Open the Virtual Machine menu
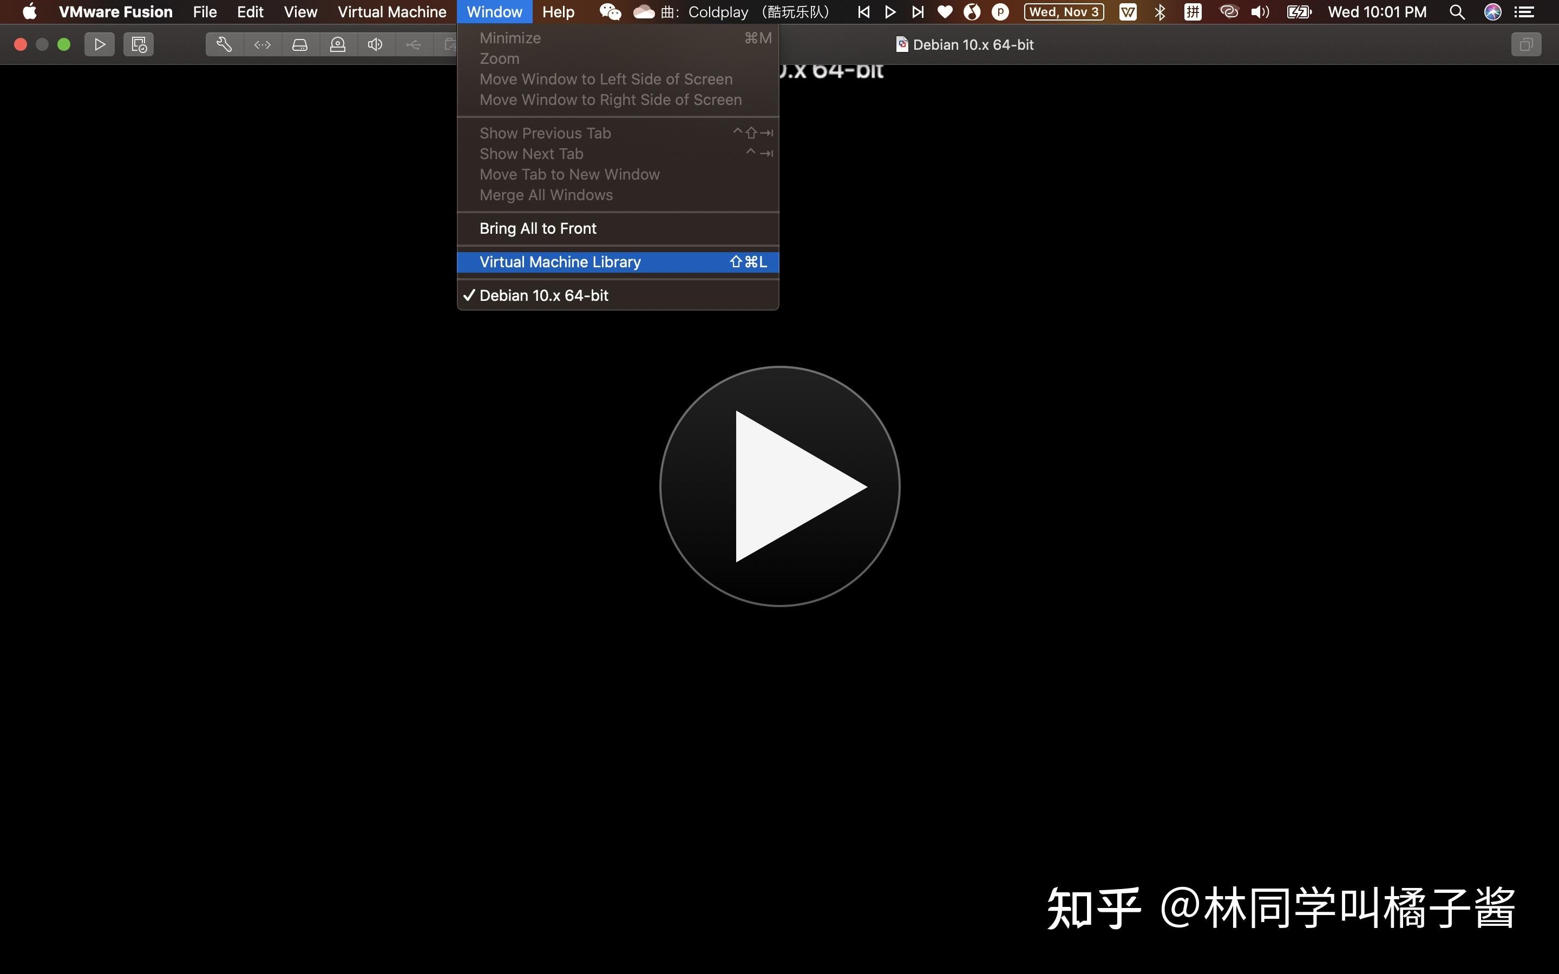The height and width of the screenshot is (974, 1559). pos(391,11)
